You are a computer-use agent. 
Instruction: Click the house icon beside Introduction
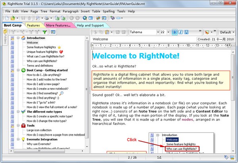23,38
